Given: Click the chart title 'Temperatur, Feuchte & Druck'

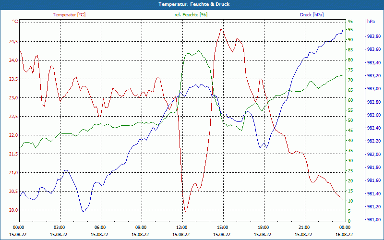Looking at the screenshot, I should (194, 4).
